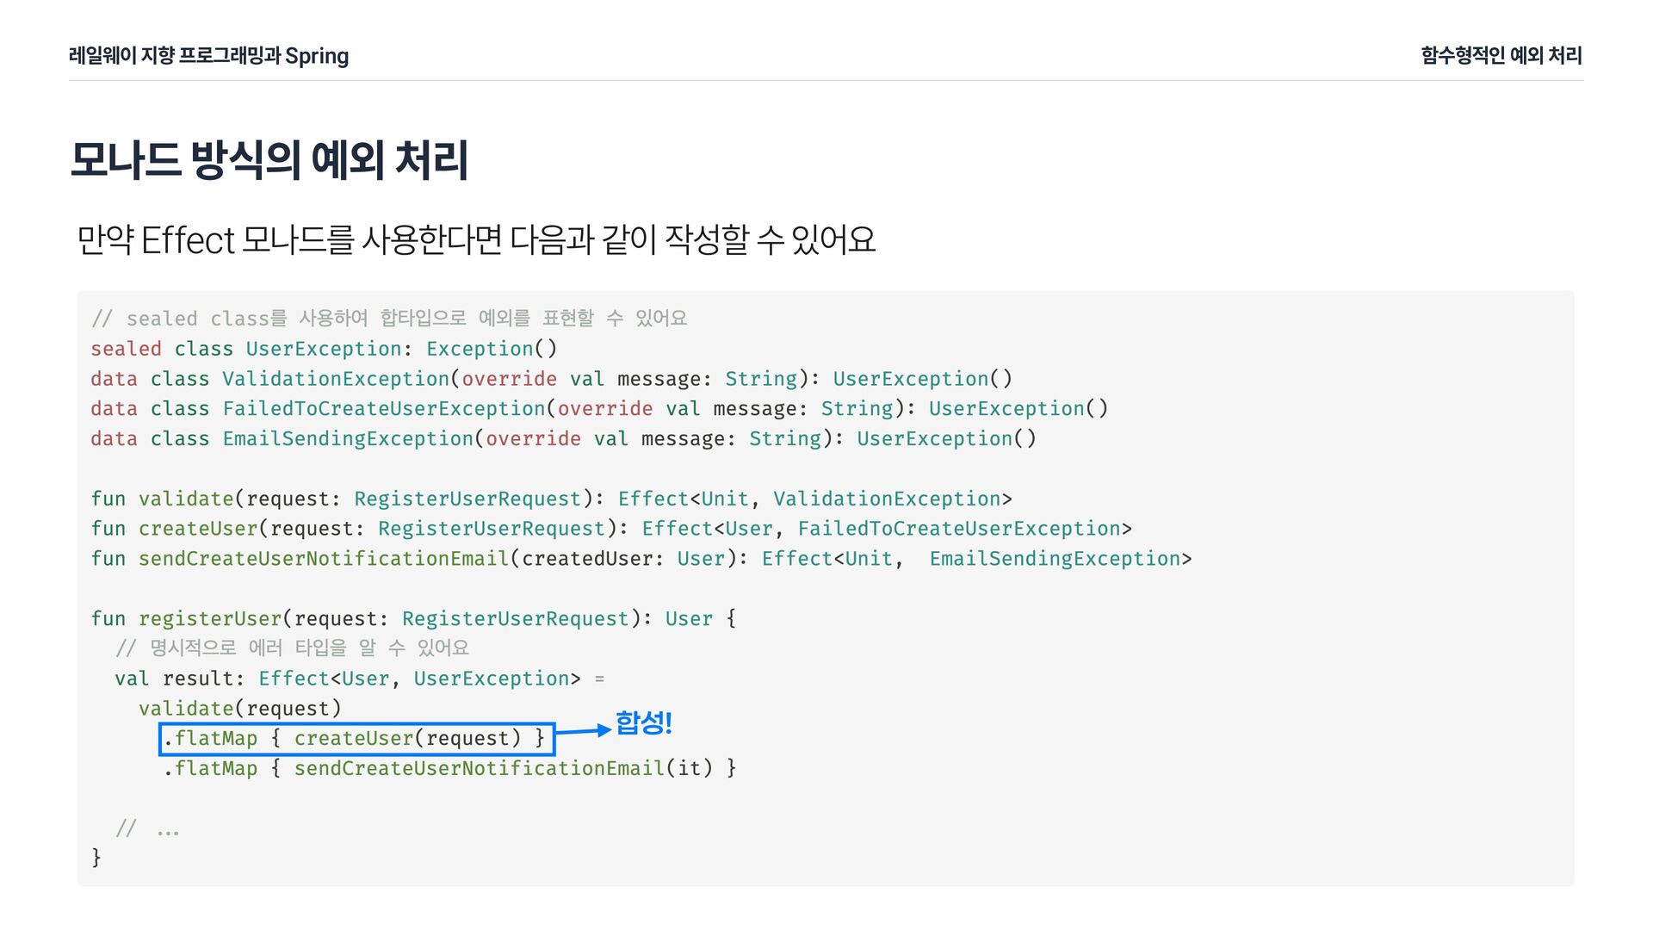Screen dimensions: 1653x930
Task: Click the 'data class FailedToCreateUserException' line
Action: pos(600,408)
